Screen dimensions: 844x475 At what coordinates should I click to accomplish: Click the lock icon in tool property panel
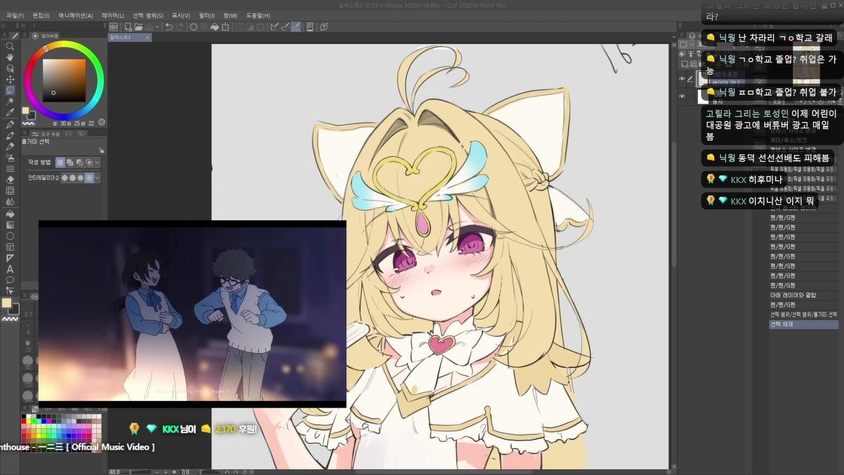click(102, 150)
